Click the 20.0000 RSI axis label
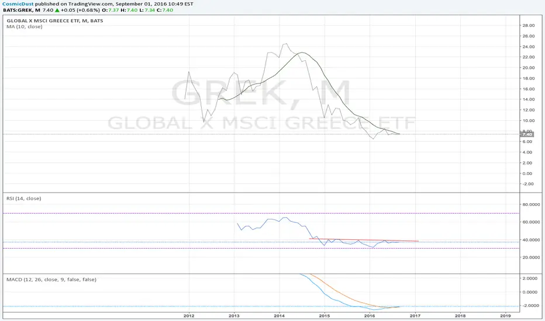This screenshot has width=545, height=321. click(x=532, y=257)
